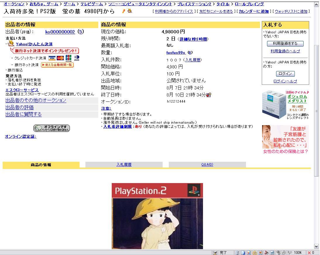Open the ログインヘルプ link

coord(285,81)
